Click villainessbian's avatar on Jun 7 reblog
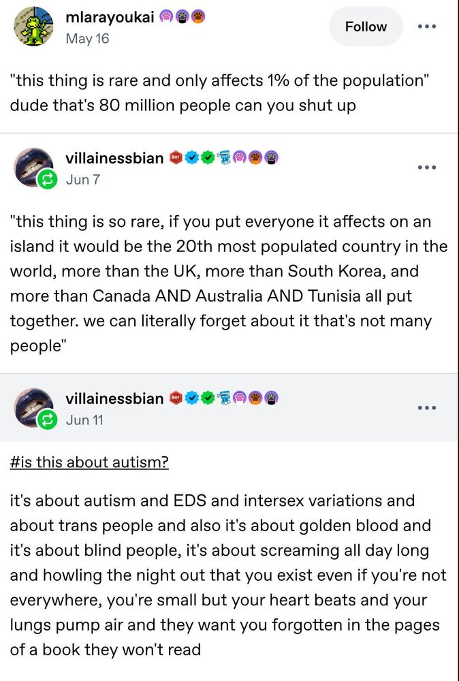 point(32,167)
